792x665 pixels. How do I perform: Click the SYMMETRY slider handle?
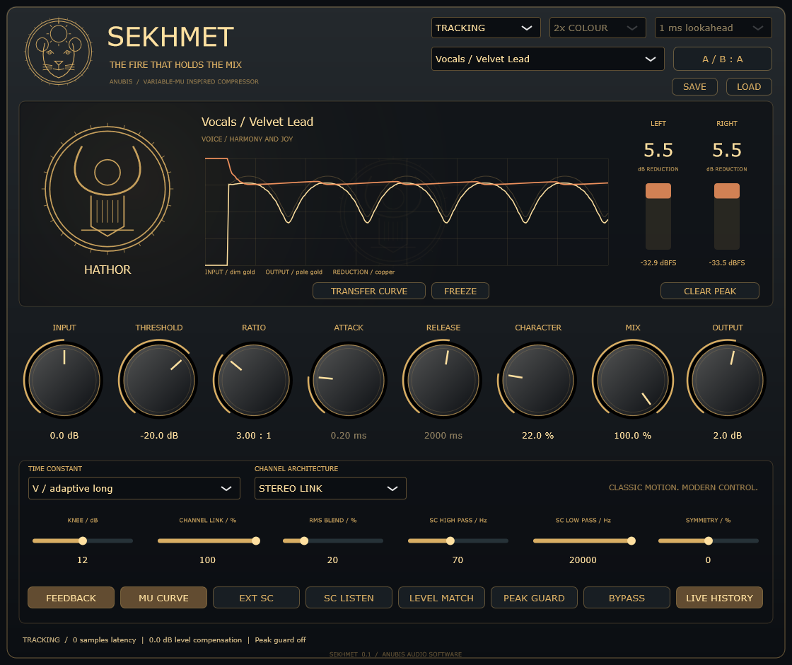709,540
